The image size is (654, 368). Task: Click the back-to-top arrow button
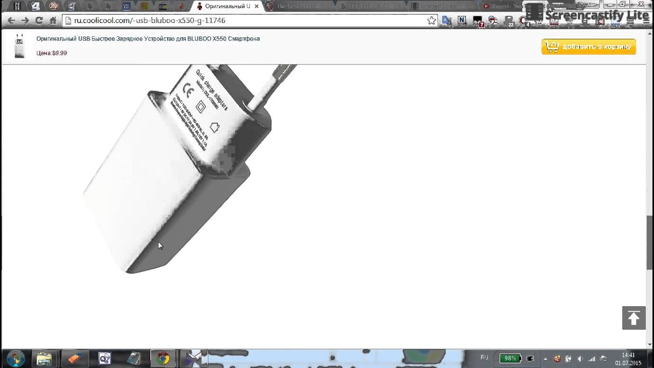(x=634, y=318)
